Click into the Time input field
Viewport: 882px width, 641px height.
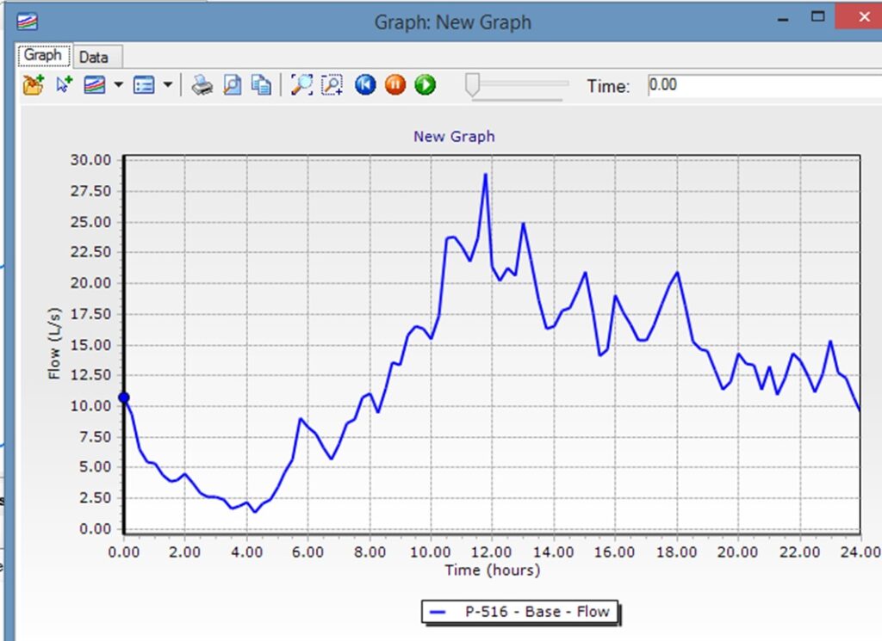click(x=762, y=85)
